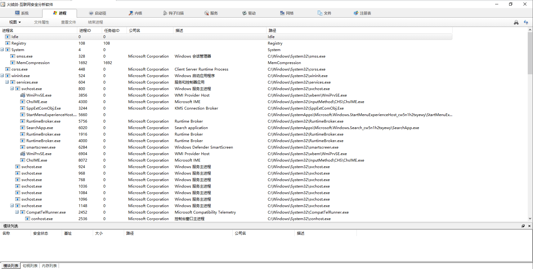Viewport: 533px width, 269px height.
Task: Sort by 进程ID column header
Action: point(89,30)
